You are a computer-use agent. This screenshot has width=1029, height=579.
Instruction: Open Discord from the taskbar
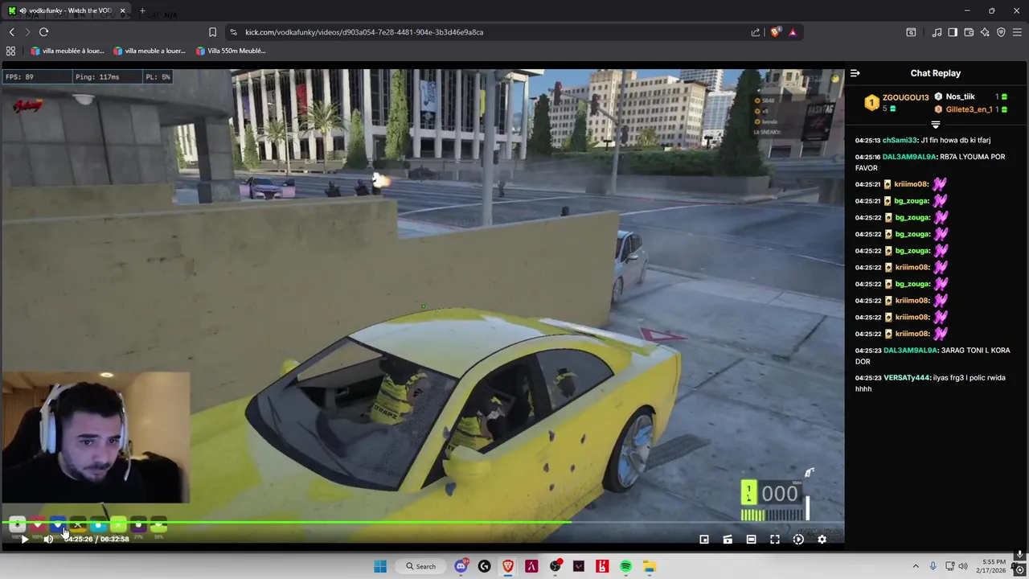pyautogui.click(x=461, y=566)
